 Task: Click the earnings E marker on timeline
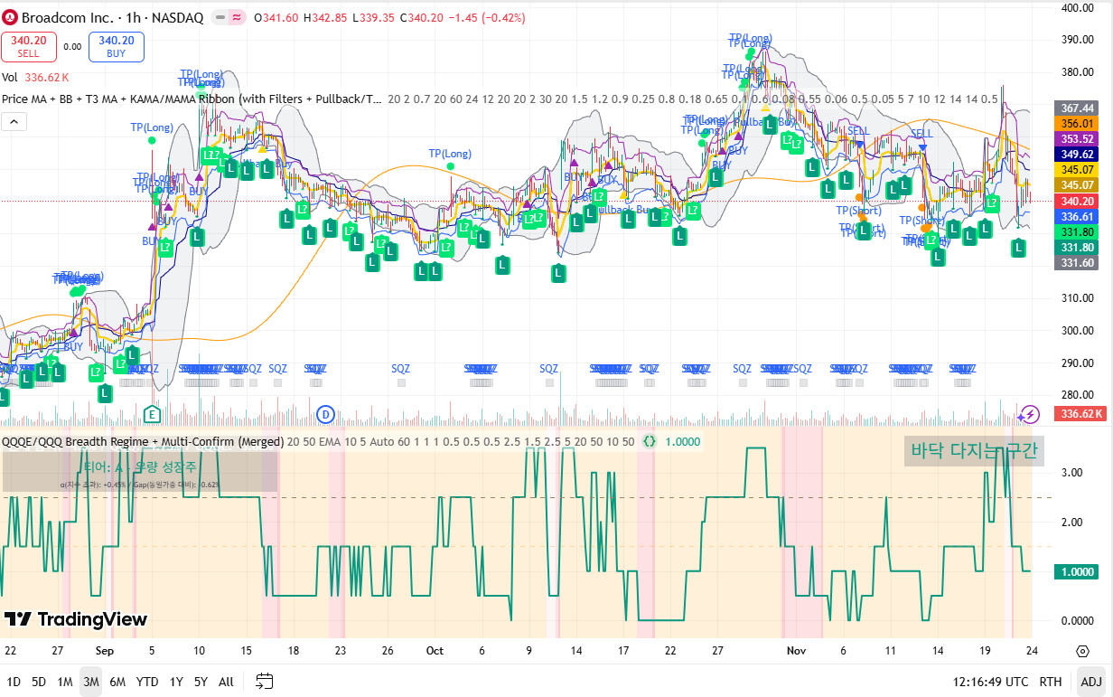152,415
